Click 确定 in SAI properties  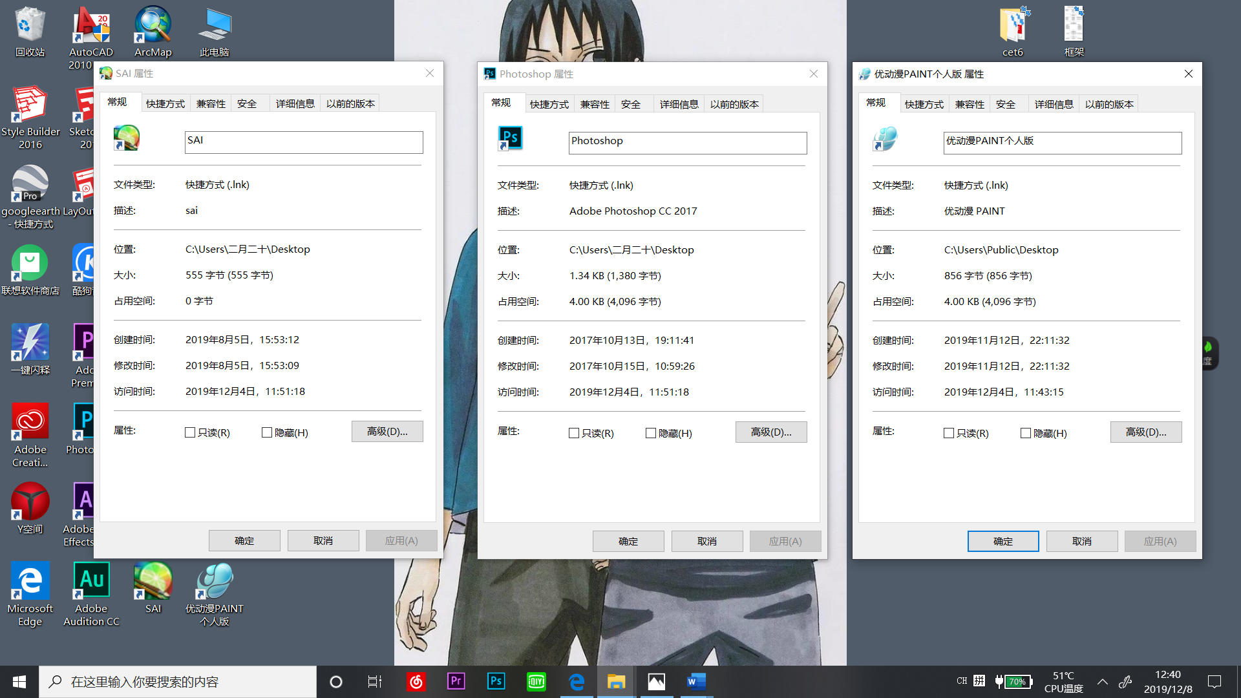pos(244,541)
